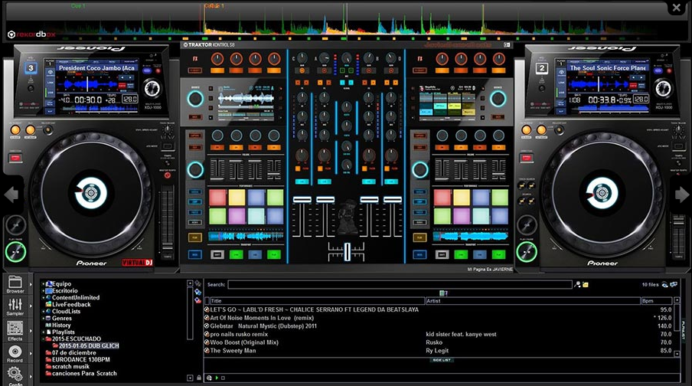
Task: Click the left deck loop encoder knob
Action: click(x=195, y=169)
